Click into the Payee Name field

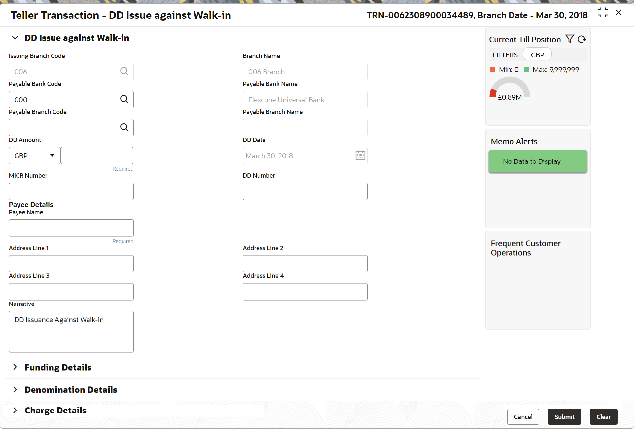[71, 228]
